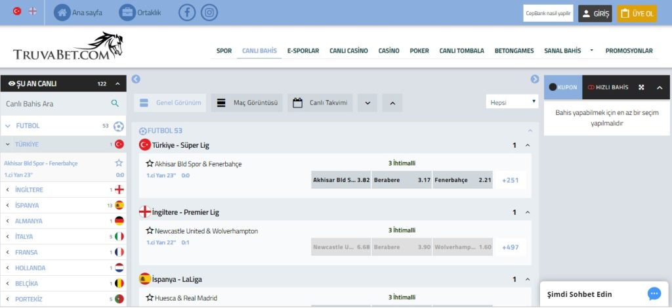The image size is (672, 308).
Task: Open the Hepsi filter dropdown
Action: click(512, 102)
